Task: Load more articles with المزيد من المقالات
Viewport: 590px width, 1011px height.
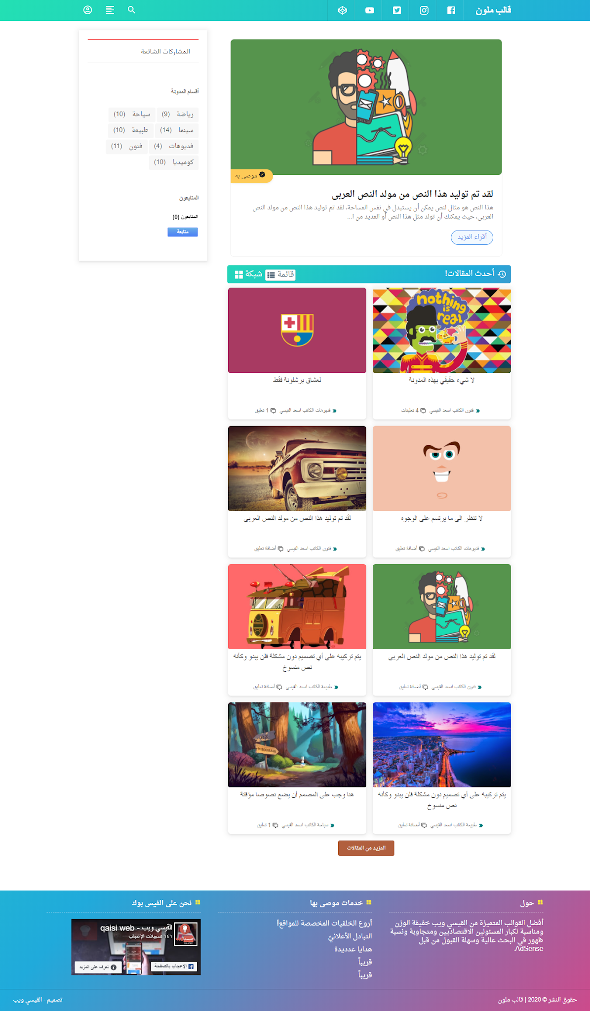Action: (x=366, y=848)
